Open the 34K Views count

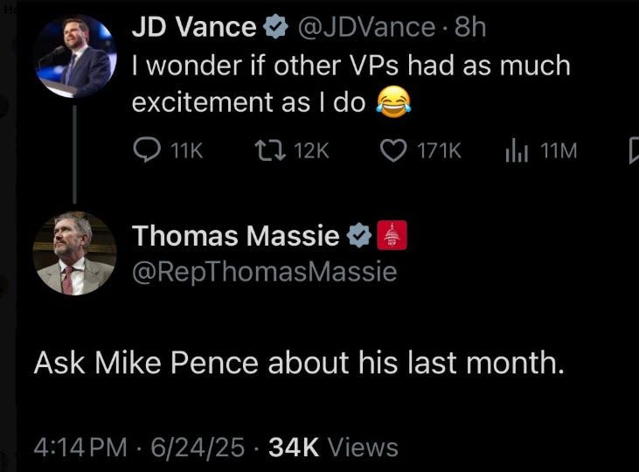pos(332,448)
